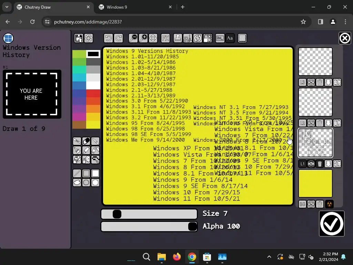Select the eyedropper color picker tool
Screen dimensions: 353x265
[77, 141]
